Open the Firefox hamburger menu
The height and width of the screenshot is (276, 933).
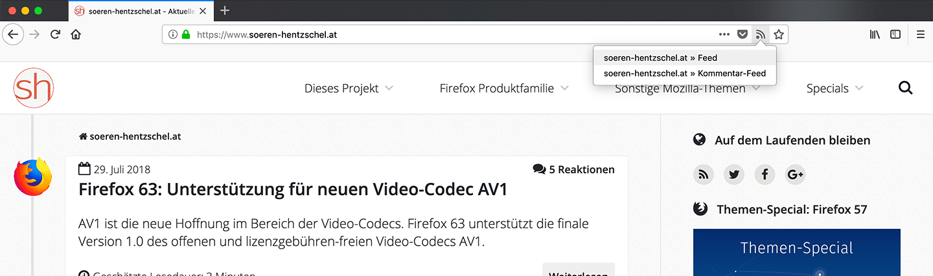[921, 35]
